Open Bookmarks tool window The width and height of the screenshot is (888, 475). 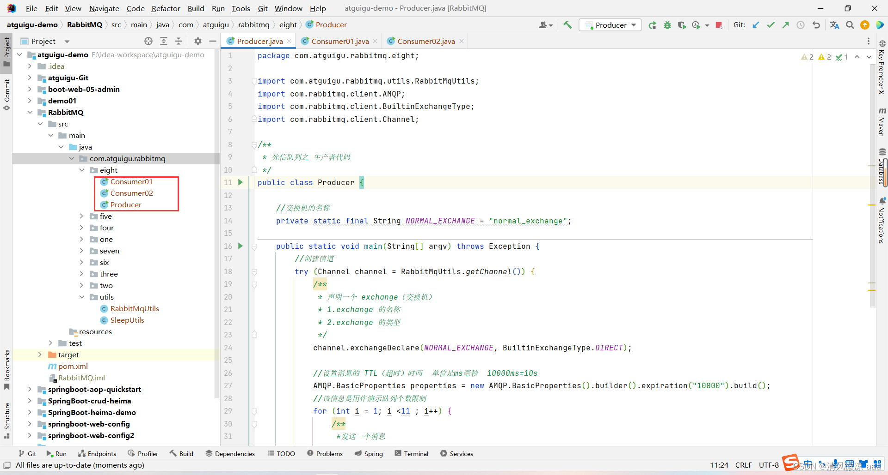click(6, 369)
